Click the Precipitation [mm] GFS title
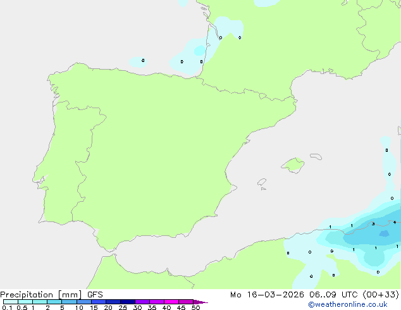 [51, 295]
